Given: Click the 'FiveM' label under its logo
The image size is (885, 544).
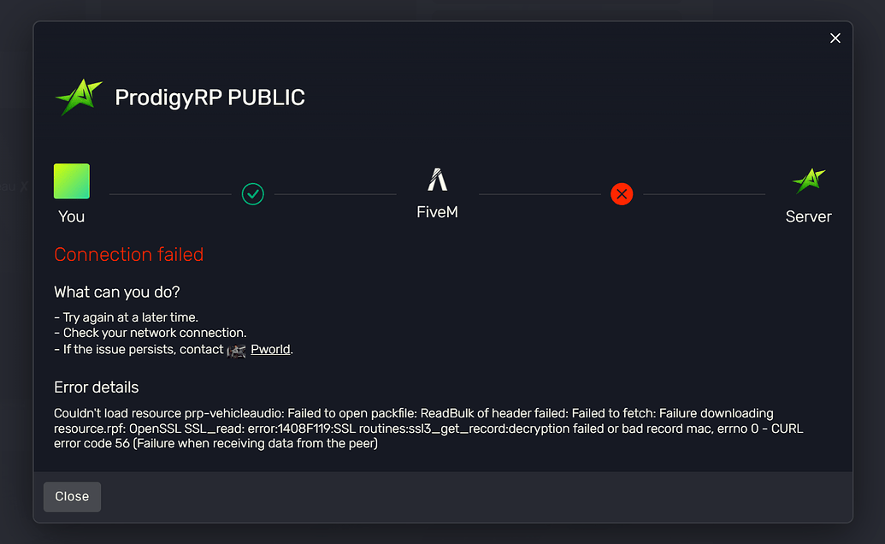Looking at the screenshot, I should pos(437,211).
